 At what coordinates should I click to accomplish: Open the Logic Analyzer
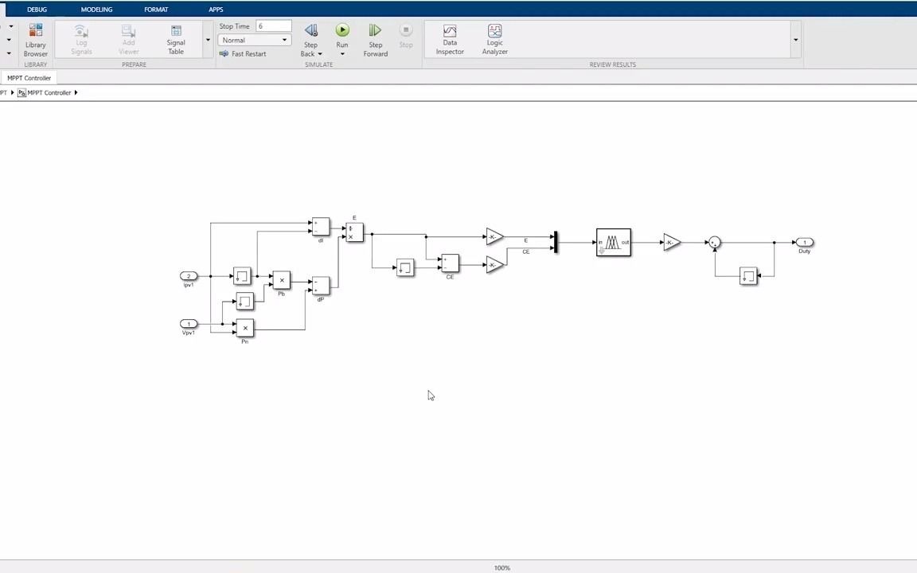(x=494, y=40)
